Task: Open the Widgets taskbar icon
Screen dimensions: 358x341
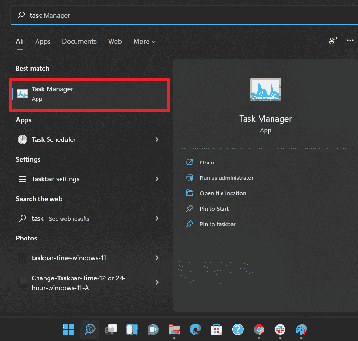Action: click(132, 329)
